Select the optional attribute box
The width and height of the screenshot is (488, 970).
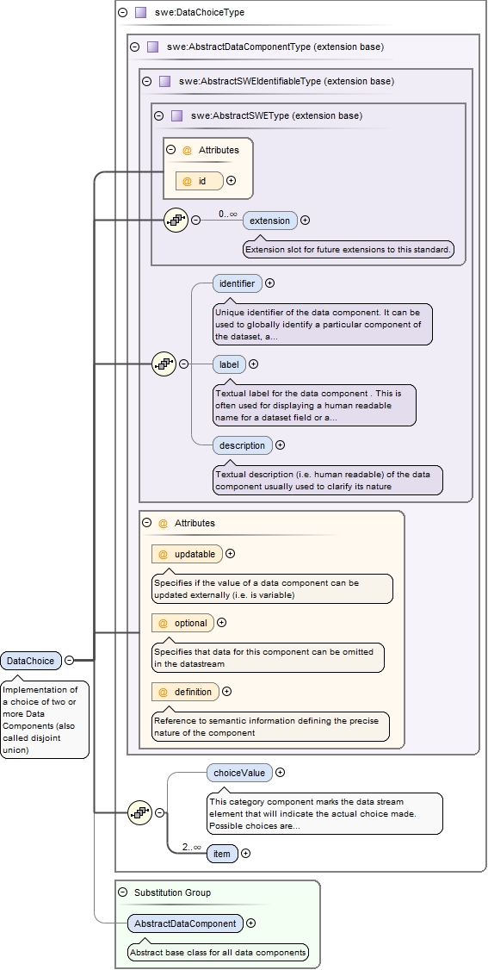182,623
